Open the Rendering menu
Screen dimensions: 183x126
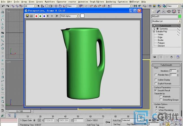pos(111,2)
